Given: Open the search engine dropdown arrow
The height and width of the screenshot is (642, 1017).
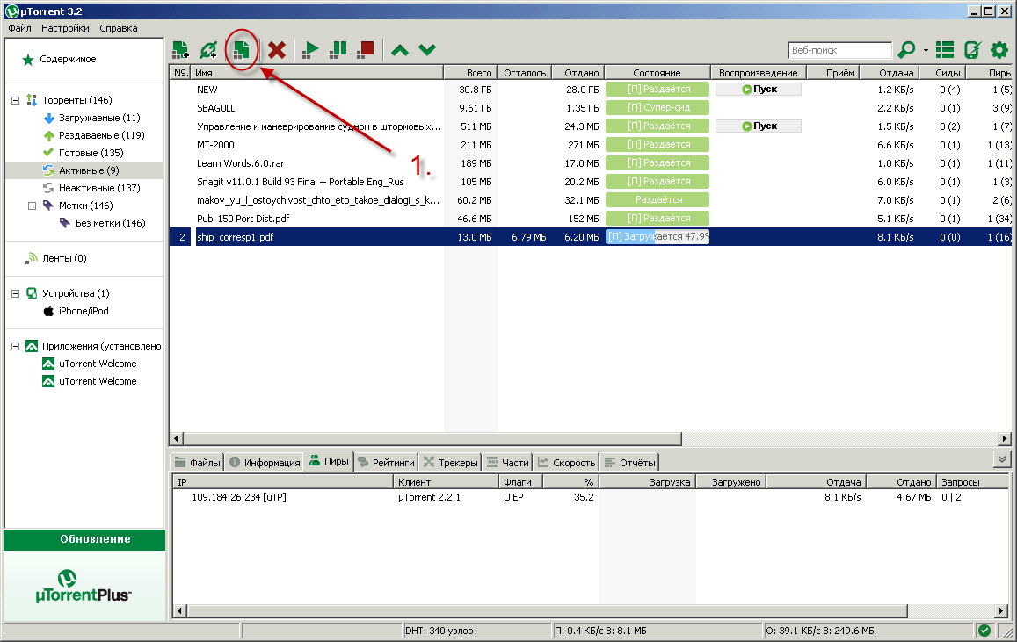Looking at the screenshot, I should [x=926, y=51].
